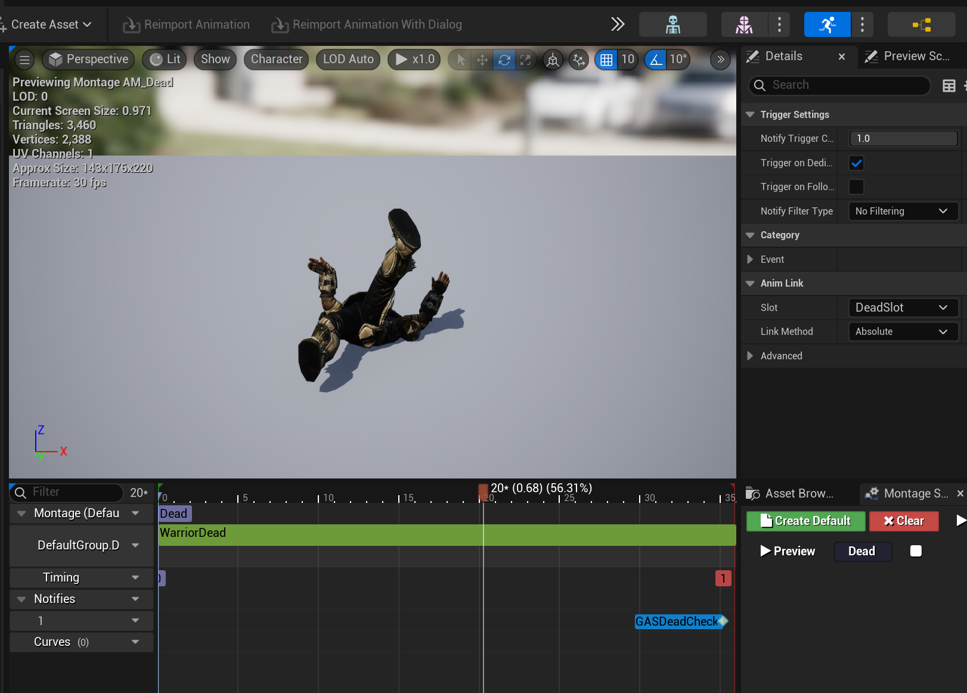Image resolution: width=967 pixels, height=693 pixels.
Task: Switch to the Details tab
Action: [783, 57]
